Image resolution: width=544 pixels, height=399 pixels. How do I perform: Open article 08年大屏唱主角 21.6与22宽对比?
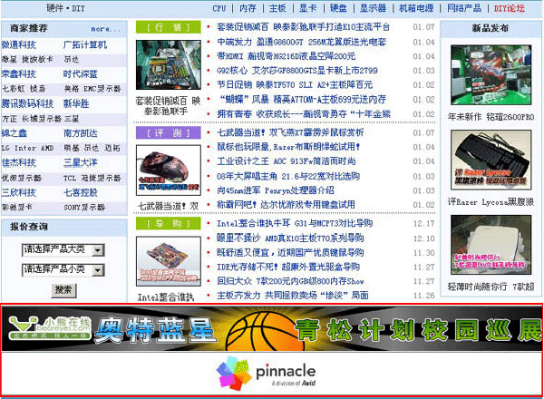click(288, 176)
